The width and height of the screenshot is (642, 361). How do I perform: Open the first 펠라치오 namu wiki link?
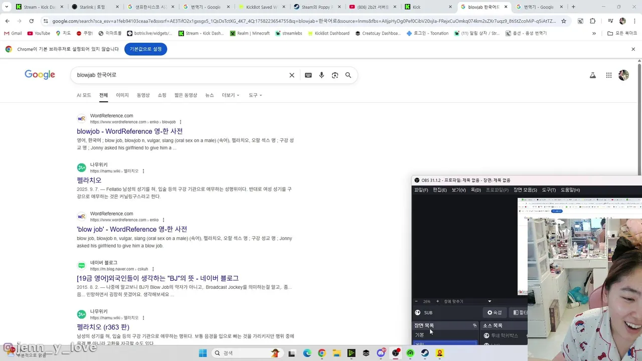click(x=89, y=180)
